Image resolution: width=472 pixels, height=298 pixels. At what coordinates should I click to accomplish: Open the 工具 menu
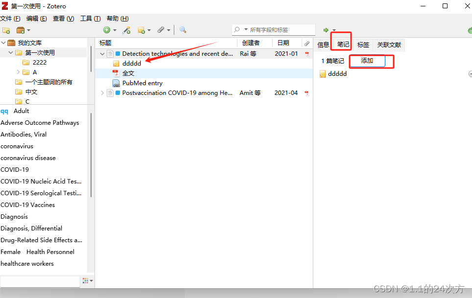(x=90, y=19)
